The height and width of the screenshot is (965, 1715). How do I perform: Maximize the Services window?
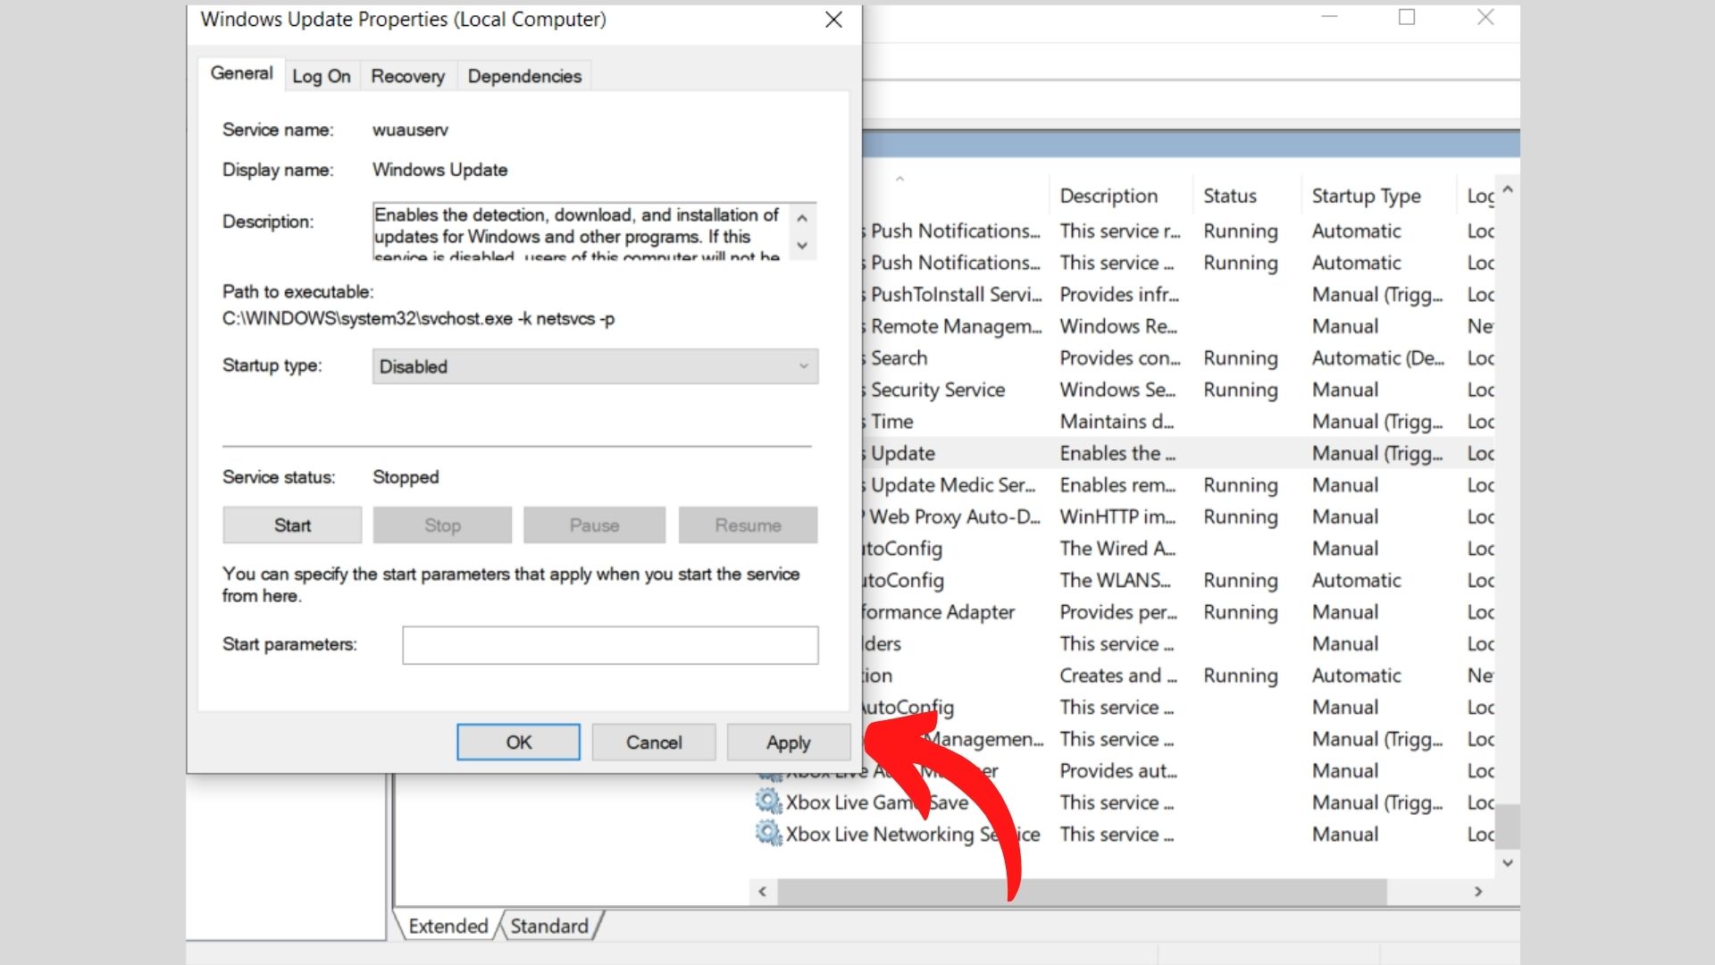point(1407,17)
